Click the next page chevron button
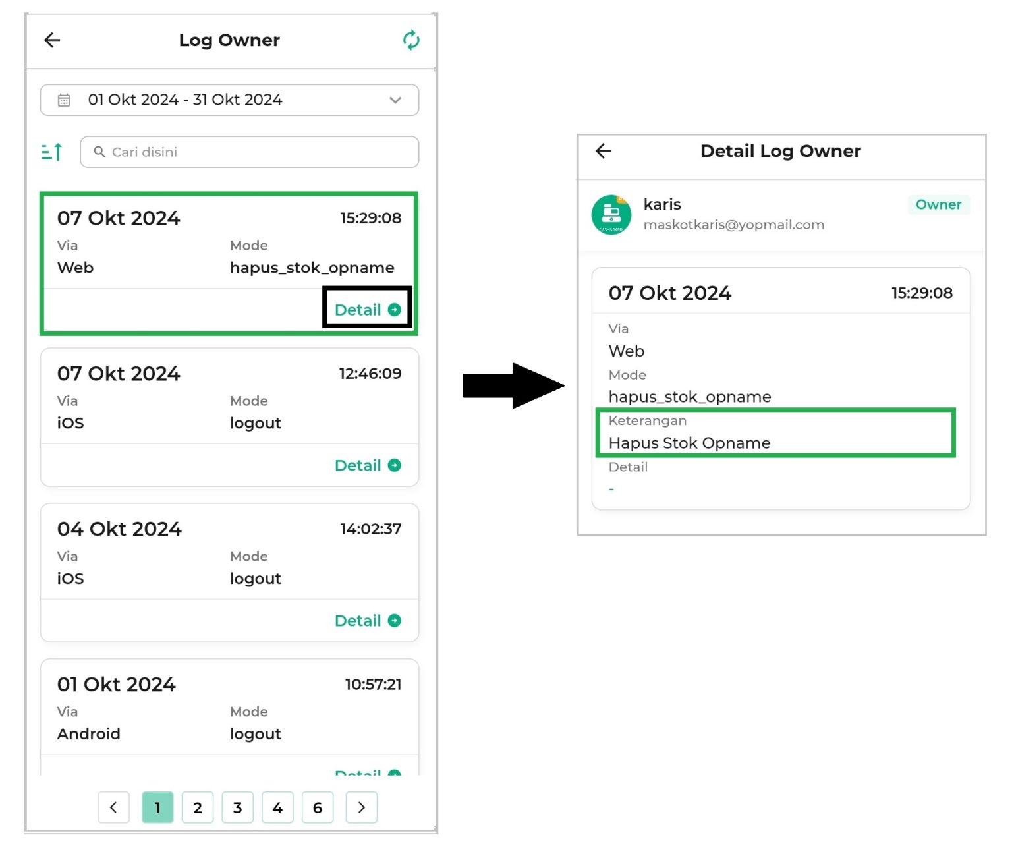This screenshot has height=856, width=1012. [361, 807]
